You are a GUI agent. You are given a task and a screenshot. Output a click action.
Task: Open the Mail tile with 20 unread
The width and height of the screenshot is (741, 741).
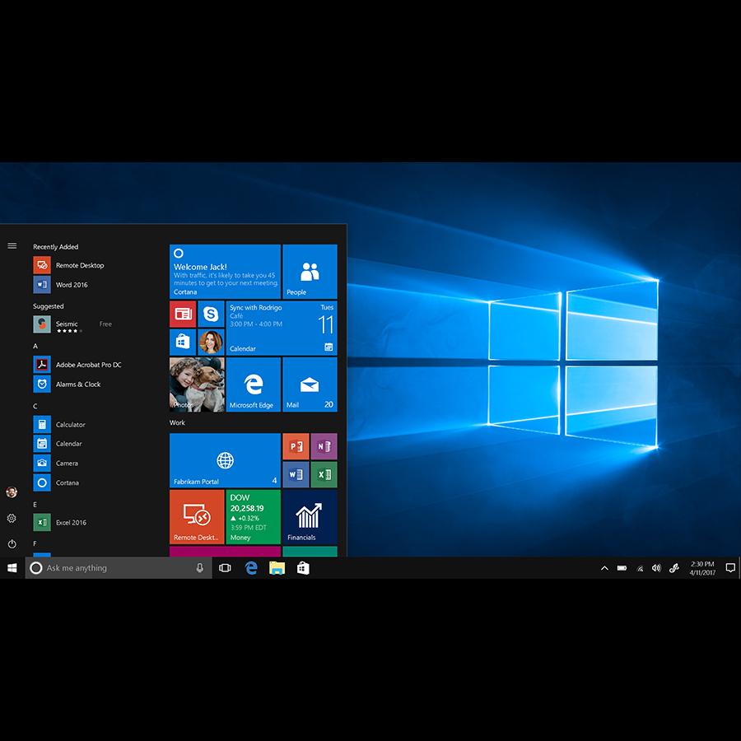[x=310, y=384]
